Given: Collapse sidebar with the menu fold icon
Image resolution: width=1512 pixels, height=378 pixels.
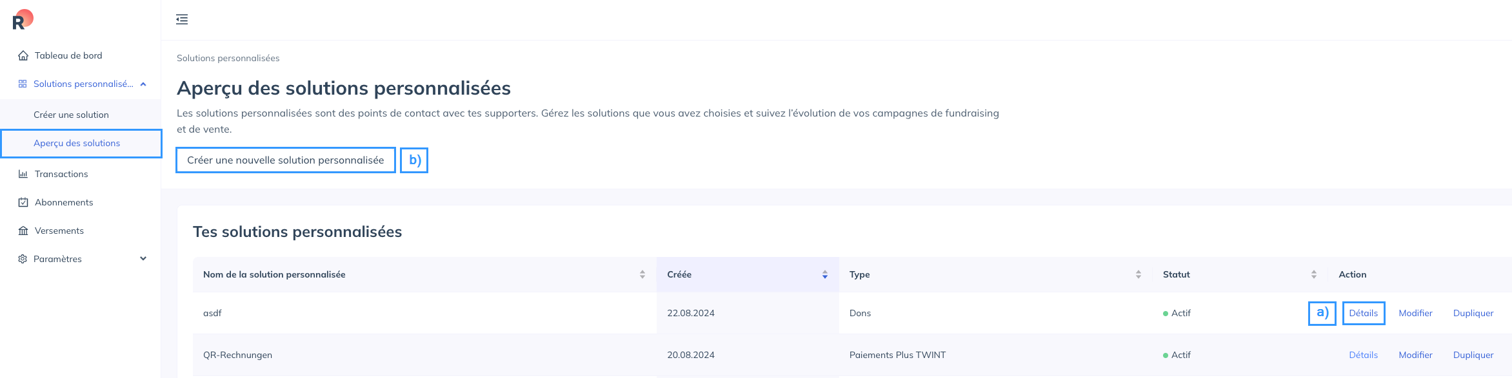Looking at the screenshot, I should 182,19.
